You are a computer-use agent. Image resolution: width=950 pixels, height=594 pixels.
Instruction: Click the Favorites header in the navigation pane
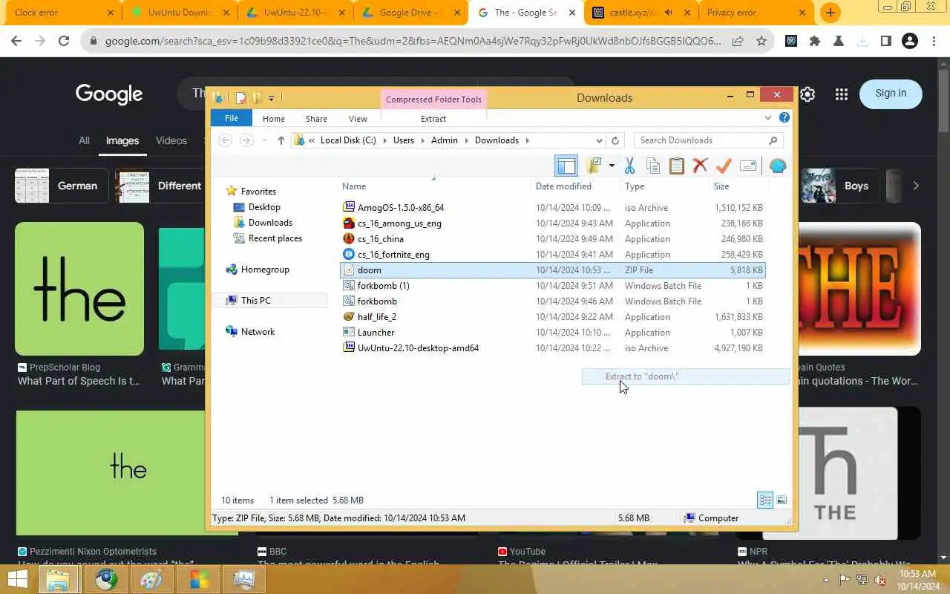258,192
